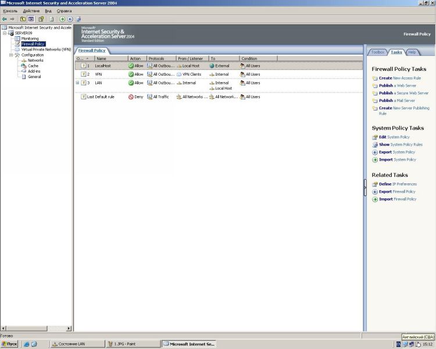Open the Вид menu
Image resolution: width=436 pixels, height=349 pixels.
tap(48, 11)
